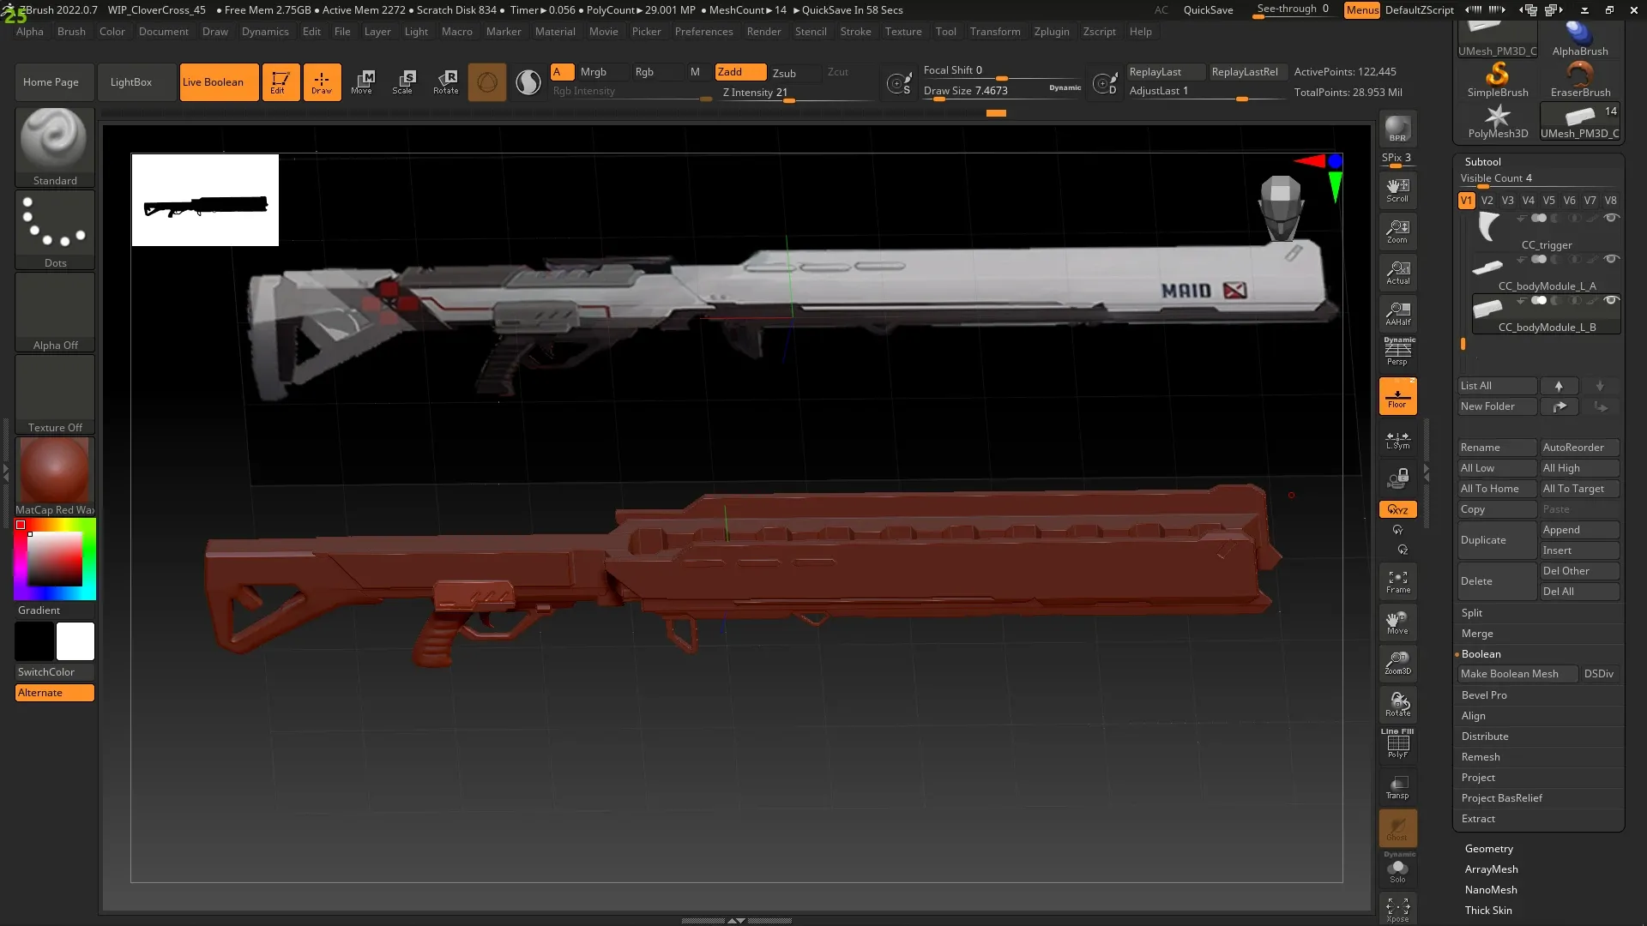This screenshot has height=926, width=1647.
Task: Open the Standard brush thumbnail
Action: pyautogui.click(x=54, y=140)
